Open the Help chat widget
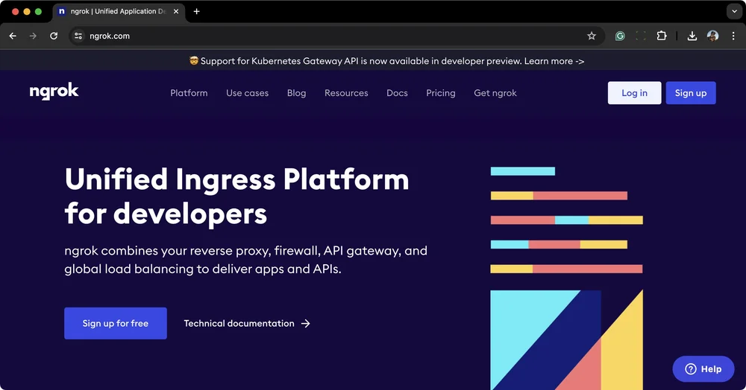Screen dimensions: 746x390 pyautogui.click(x=703, y=368)
